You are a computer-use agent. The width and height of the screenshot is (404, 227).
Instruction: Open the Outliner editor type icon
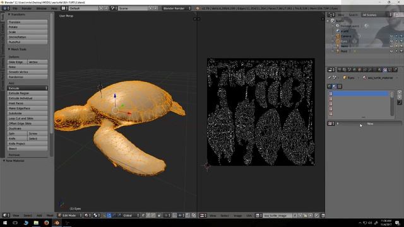click(x=331, y=15)
